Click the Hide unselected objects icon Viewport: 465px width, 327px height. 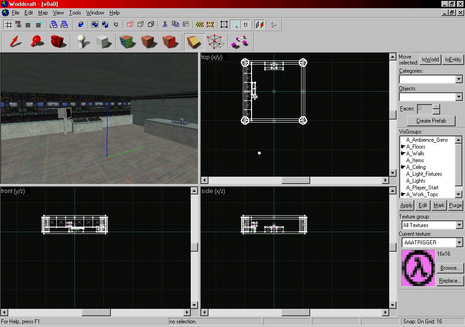[140, 25]
